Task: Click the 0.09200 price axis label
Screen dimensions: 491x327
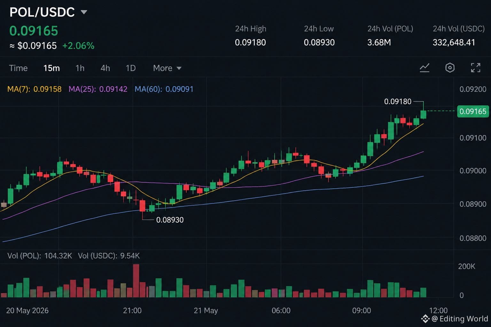Action: click(473, 89)
